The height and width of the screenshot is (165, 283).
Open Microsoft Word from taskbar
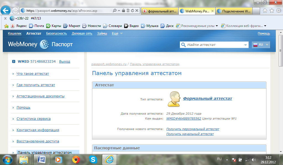coord(42,159)
